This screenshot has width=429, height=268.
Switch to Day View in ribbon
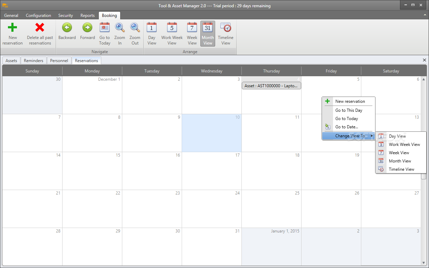coord(152,34)
